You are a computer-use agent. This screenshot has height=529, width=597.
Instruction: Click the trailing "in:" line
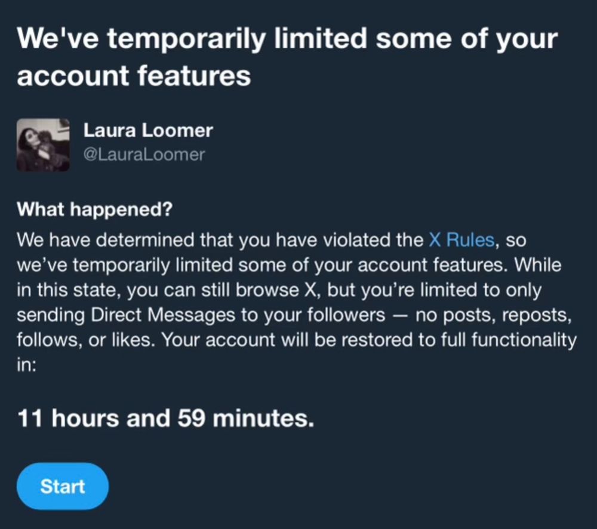27,365
